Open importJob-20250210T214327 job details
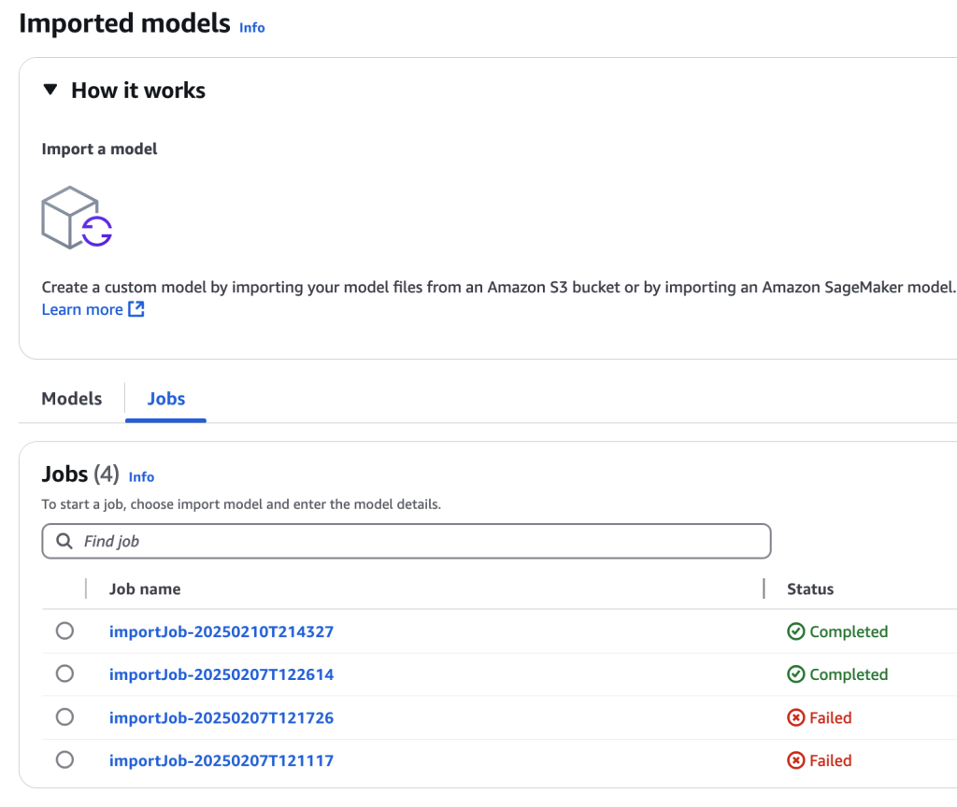The image size is (957, 807). (x=221, y=632)
